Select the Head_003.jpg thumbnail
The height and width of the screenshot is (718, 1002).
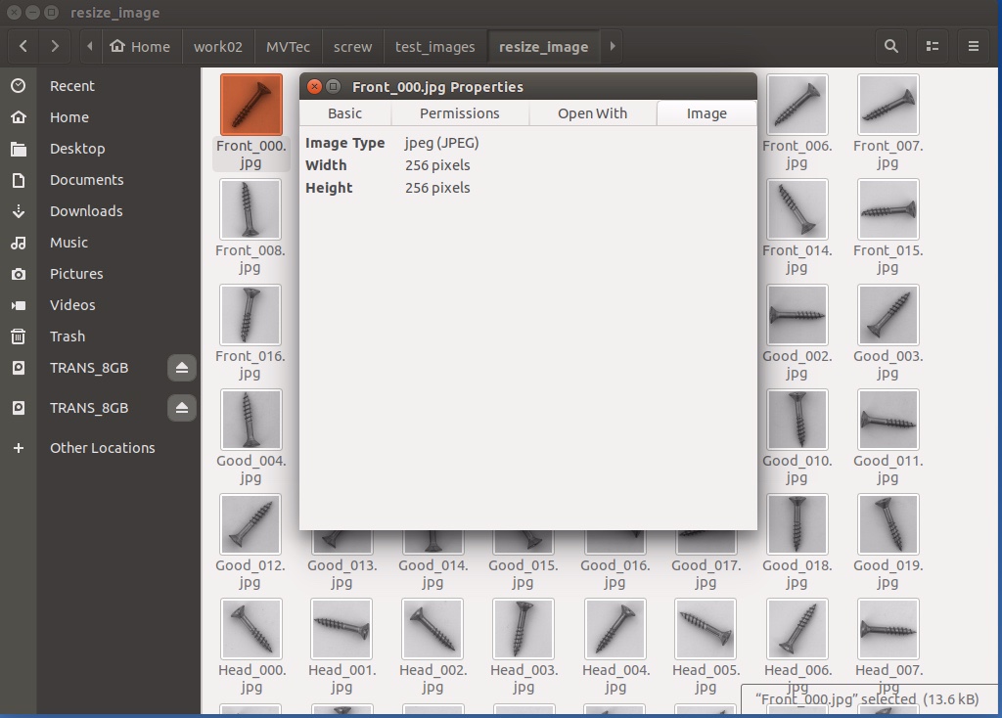524,629
